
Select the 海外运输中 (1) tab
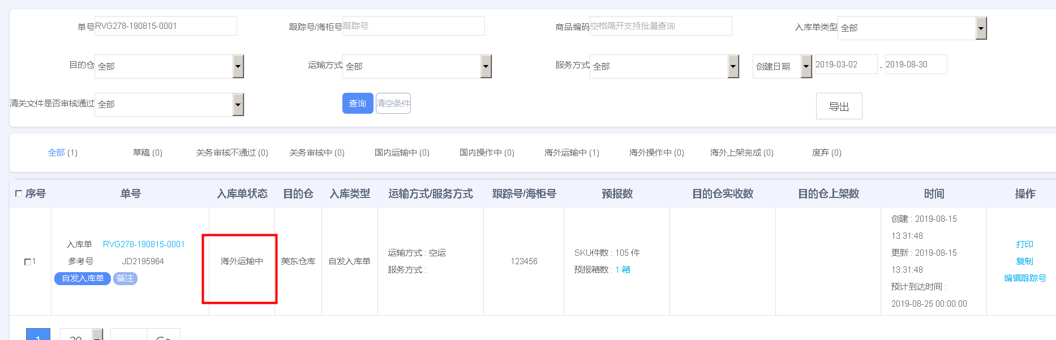(572, 153)
